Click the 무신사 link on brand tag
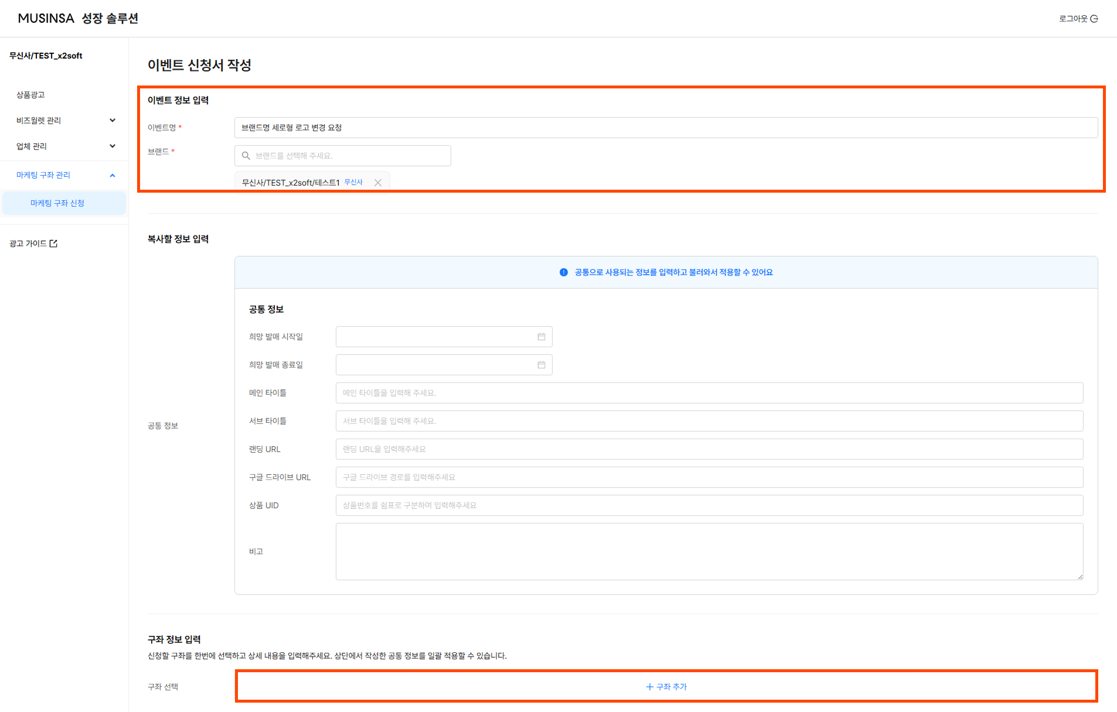1117x712 pixels. [353, 182]
